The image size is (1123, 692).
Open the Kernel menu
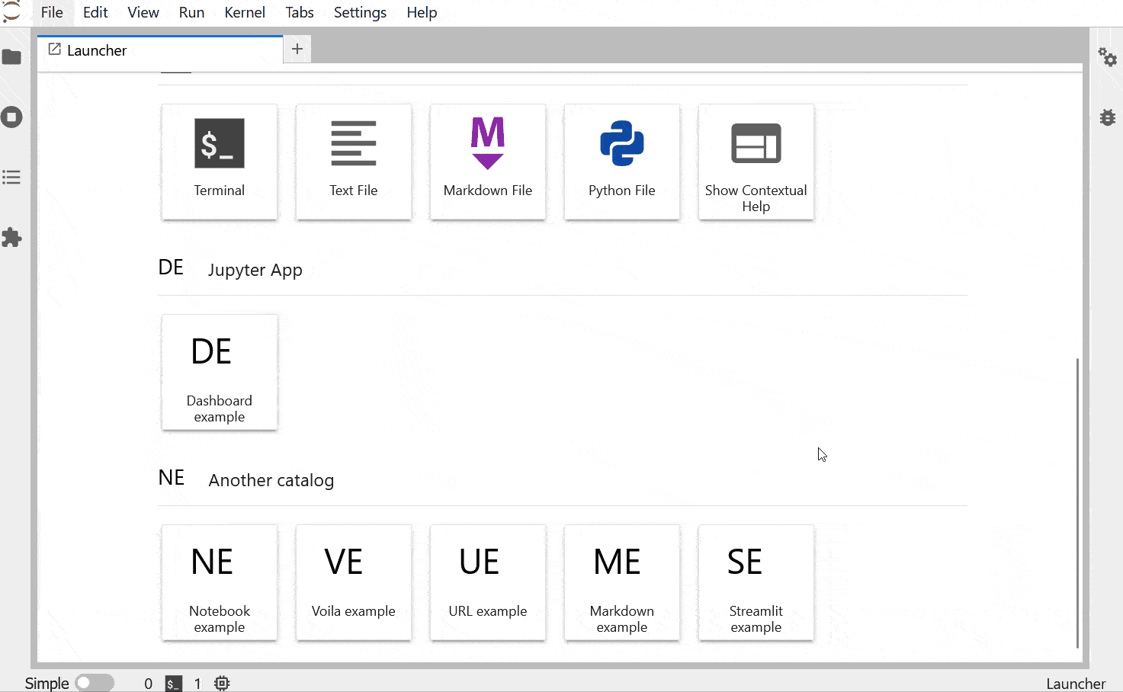click(x=245, y=12)
